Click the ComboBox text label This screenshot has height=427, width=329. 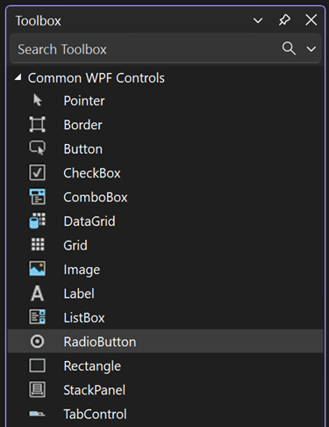96,198
